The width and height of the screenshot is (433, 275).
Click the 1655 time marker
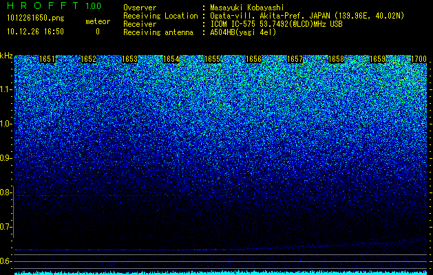pyautogui.click(x=212, y=59)
